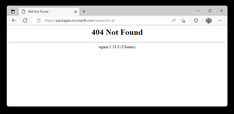This screenshot has height=114, width=234.
Task: Open the Extensions puzzle icon
Action: coord(196,20)
